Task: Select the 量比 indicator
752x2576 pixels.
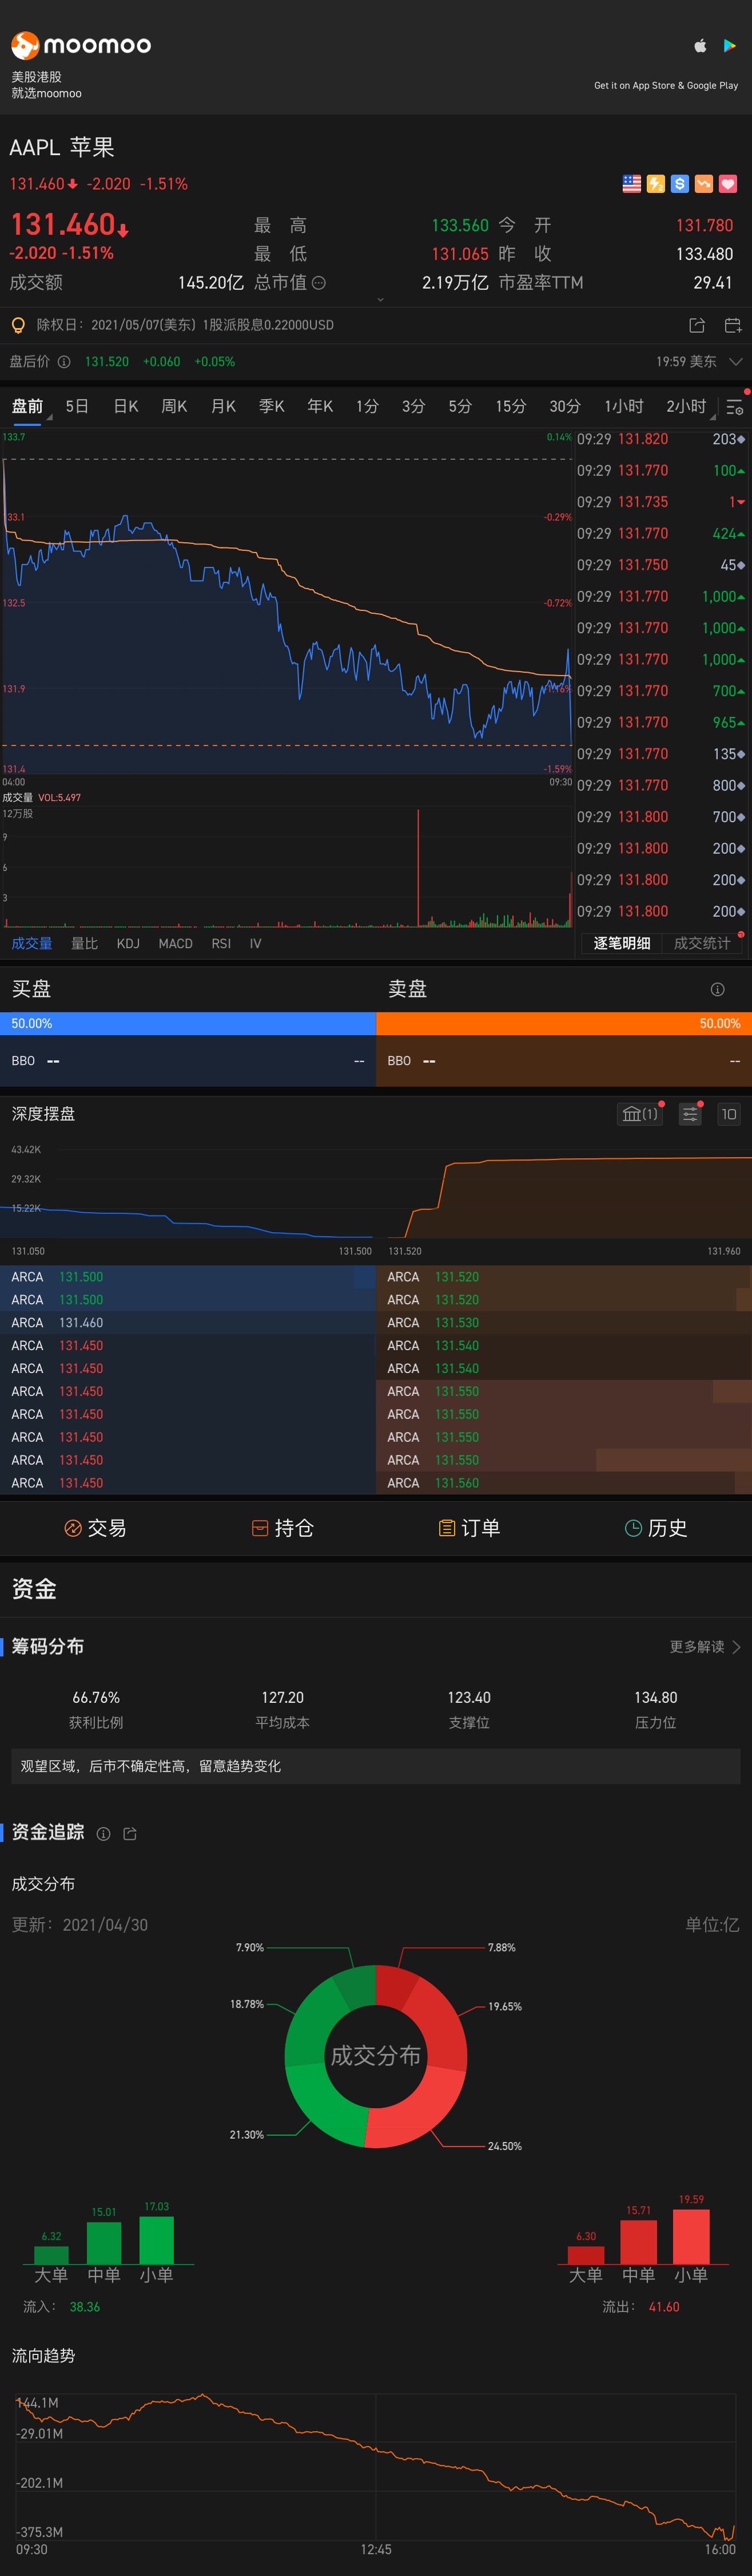Action: tap(84, 943)
